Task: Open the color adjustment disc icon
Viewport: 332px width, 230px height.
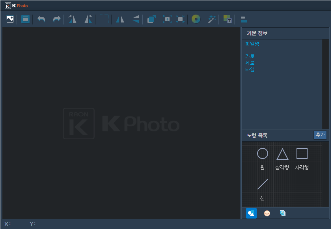Action: 196,19
